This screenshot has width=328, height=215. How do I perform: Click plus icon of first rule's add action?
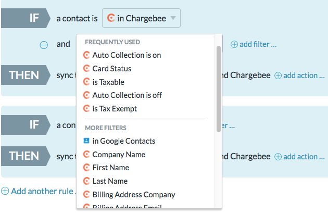pyautogui.click(x=278, y=75)
